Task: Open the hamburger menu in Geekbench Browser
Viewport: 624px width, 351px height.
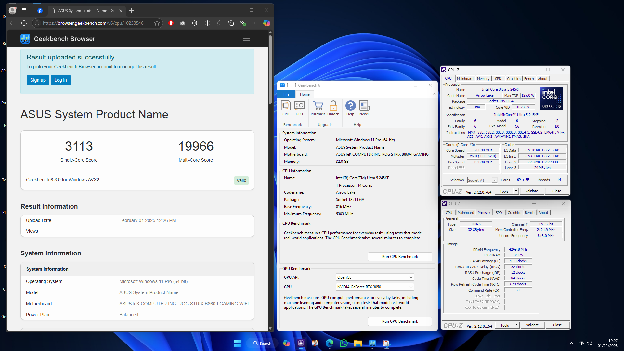Action: tap(246, 39)
